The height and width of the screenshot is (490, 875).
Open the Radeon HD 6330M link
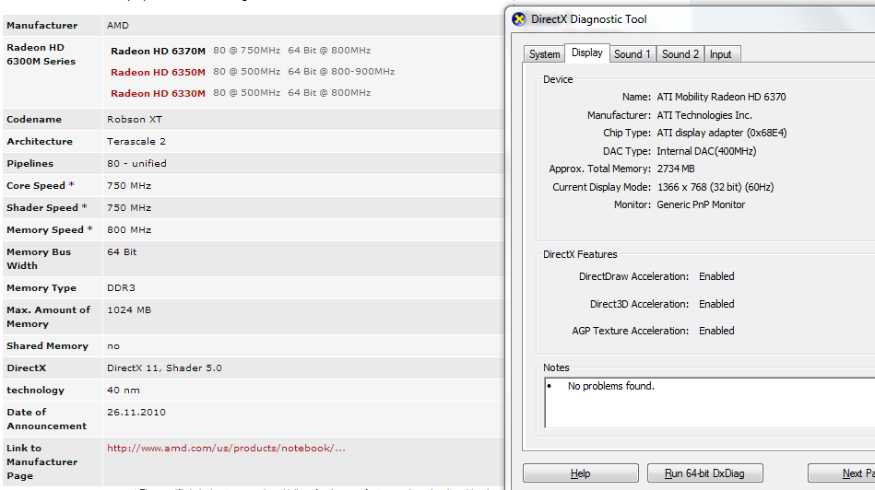tap(158, 93)
